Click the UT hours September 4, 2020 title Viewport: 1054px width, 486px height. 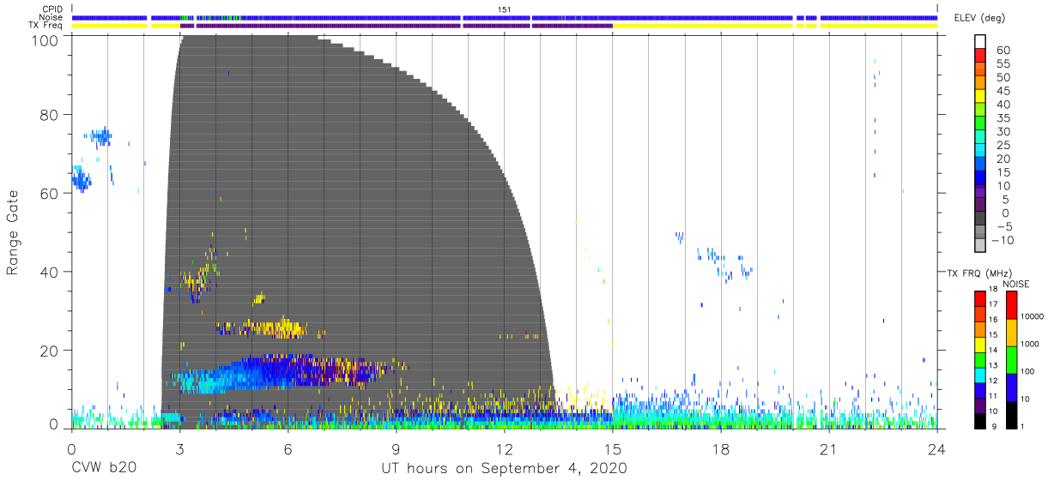pyautogui.click(x=504, y=470)
